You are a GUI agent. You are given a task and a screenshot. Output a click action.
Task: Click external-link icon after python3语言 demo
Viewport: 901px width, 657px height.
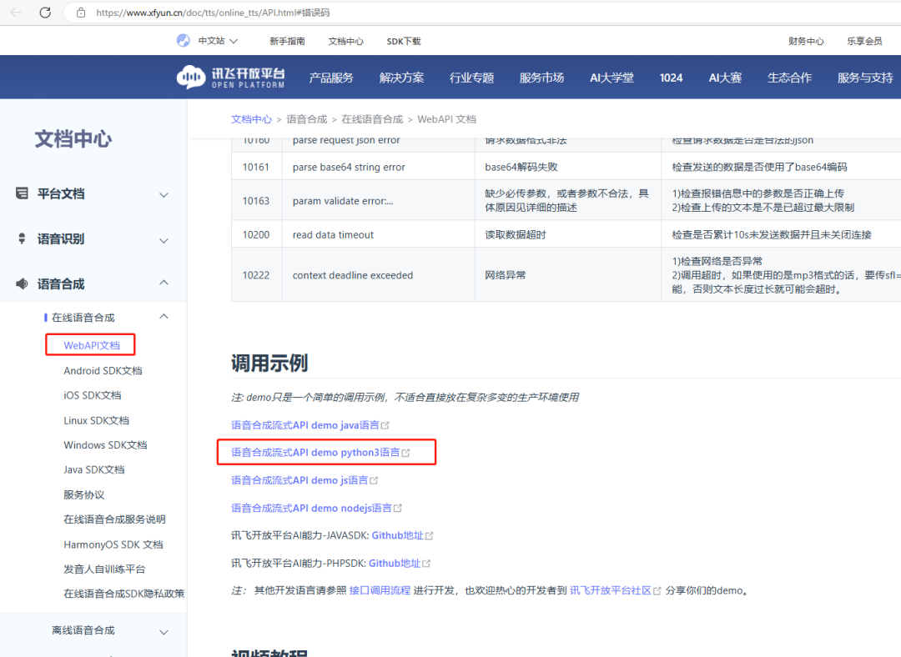[x=405, y=453]
